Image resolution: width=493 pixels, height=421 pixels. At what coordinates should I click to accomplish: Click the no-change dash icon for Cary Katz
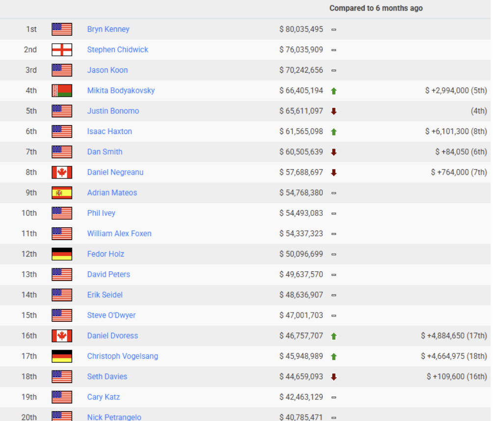pos(334,397)
